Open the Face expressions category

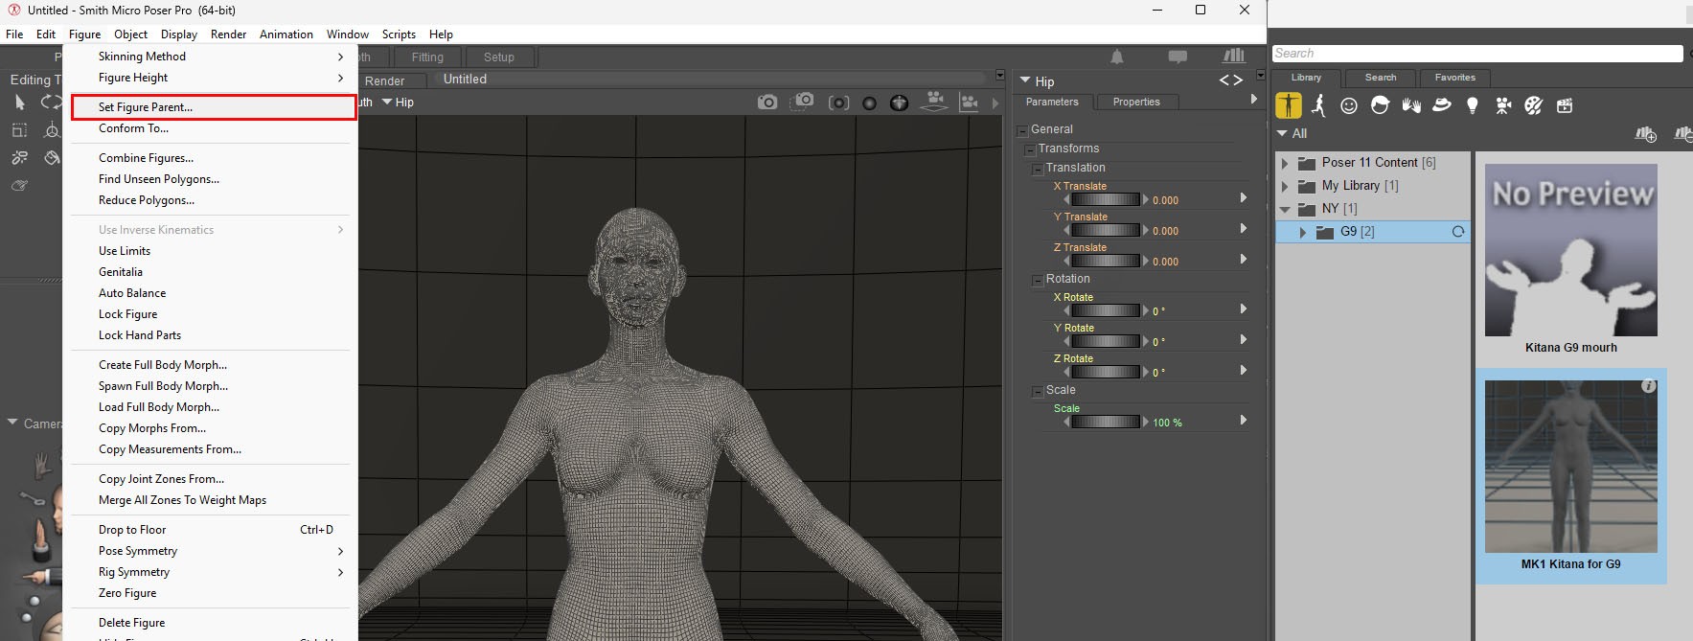click(1349, 105)
